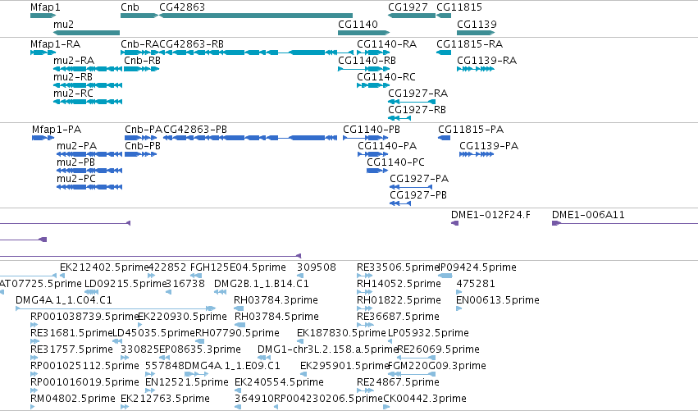The height and width of the screenshot is (411, 698).
Task: Select the CG1927 gene label
Action: 408,7
